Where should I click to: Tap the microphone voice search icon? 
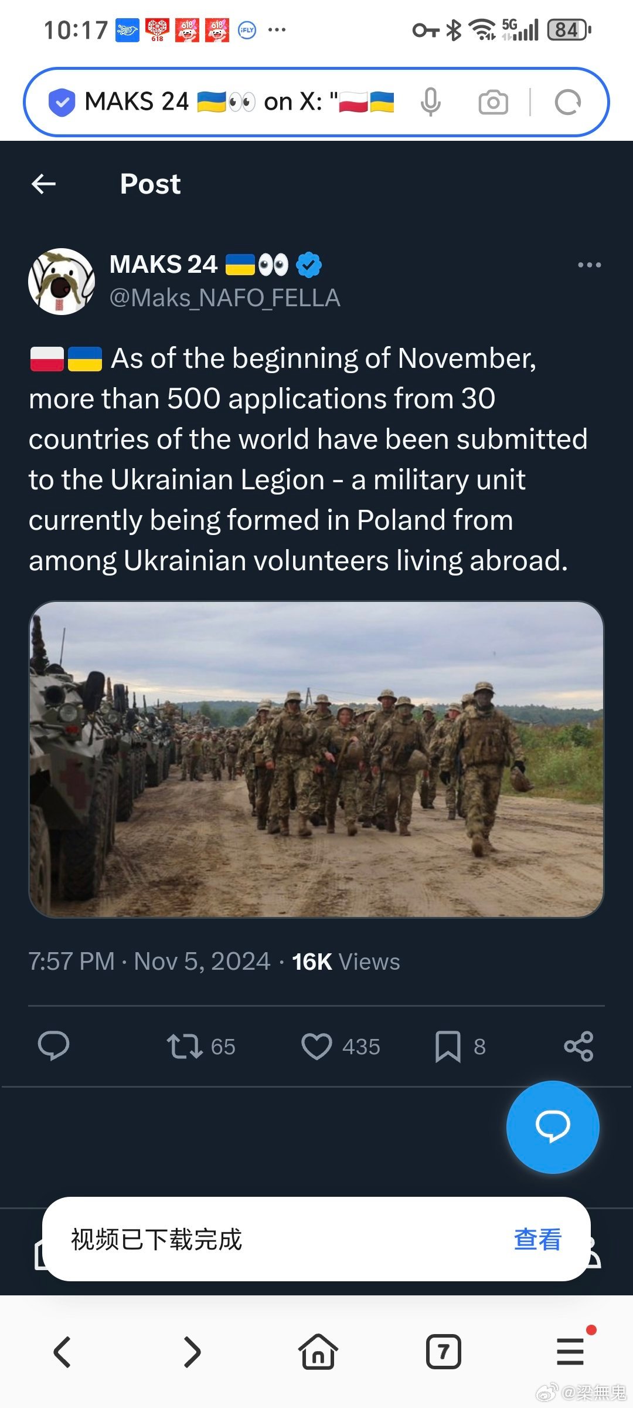[x=431, y=102]
